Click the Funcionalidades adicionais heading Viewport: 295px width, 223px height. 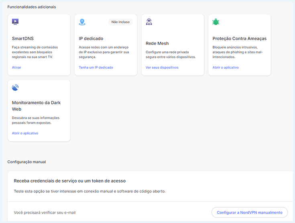[32, 7]
